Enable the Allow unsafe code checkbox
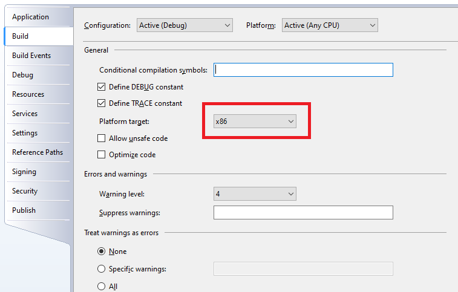The image size is (458, 292). tap(102, 138)
